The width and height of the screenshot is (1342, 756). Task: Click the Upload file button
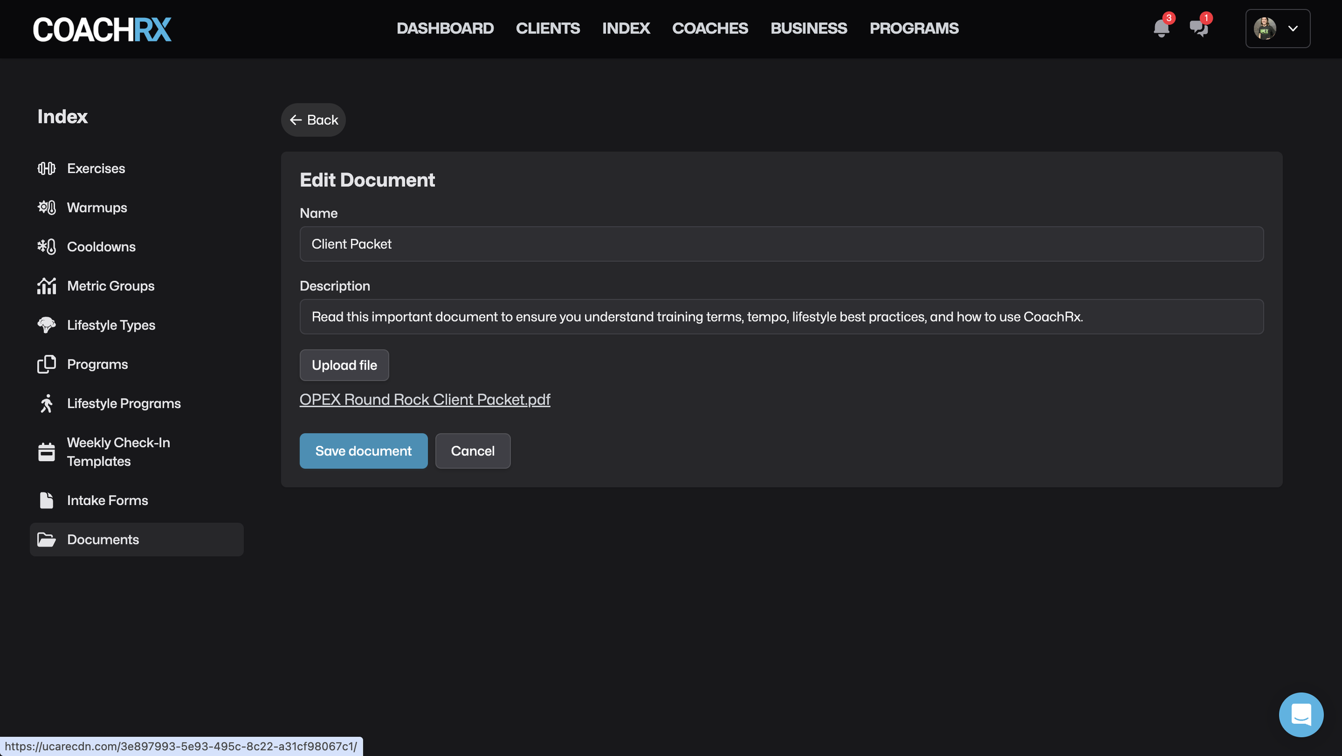[344, 365]
